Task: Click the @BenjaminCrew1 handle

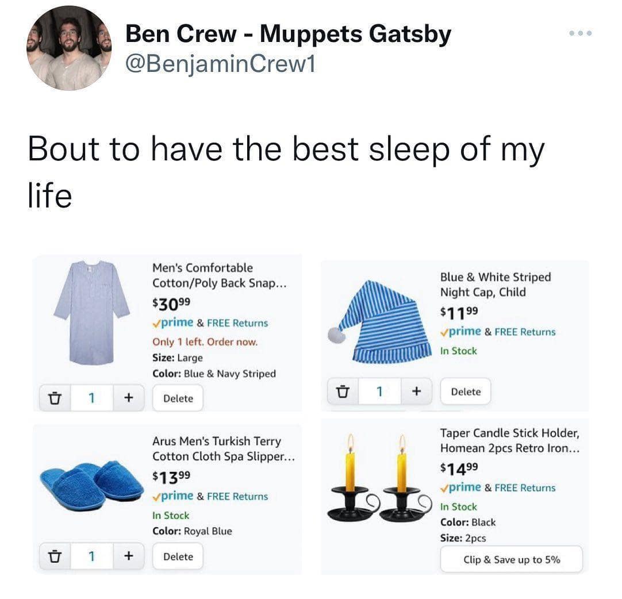Action: pyautogui.click(x=220, y=66)
